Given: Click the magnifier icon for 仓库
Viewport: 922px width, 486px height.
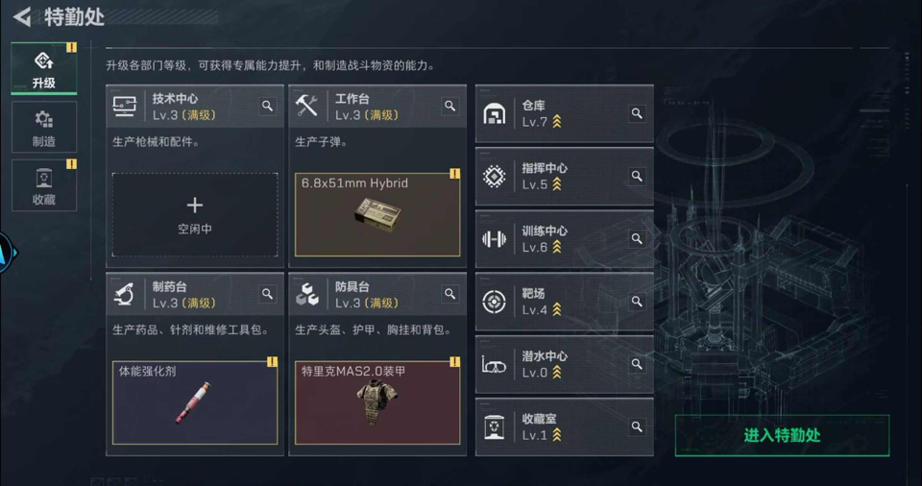Looking at the screenshot, I should click(x=637, y=113).
